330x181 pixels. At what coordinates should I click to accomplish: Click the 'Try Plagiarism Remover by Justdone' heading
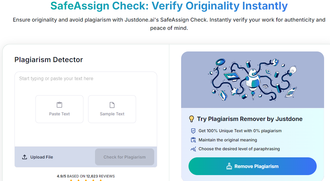click(250, 119)
